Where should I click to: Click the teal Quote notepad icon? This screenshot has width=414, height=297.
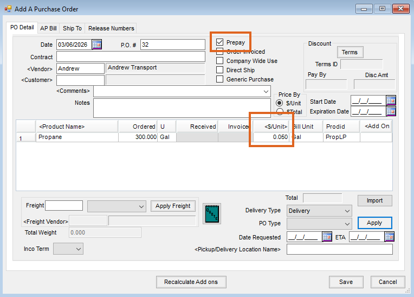click(212, 214)
